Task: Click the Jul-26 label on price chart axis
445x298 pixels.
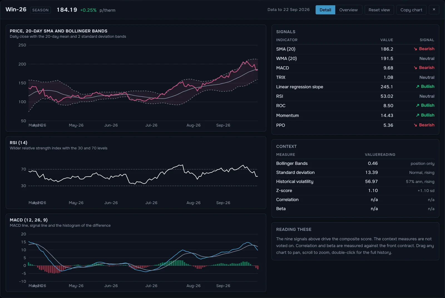Action: click(x=151, y=125)
